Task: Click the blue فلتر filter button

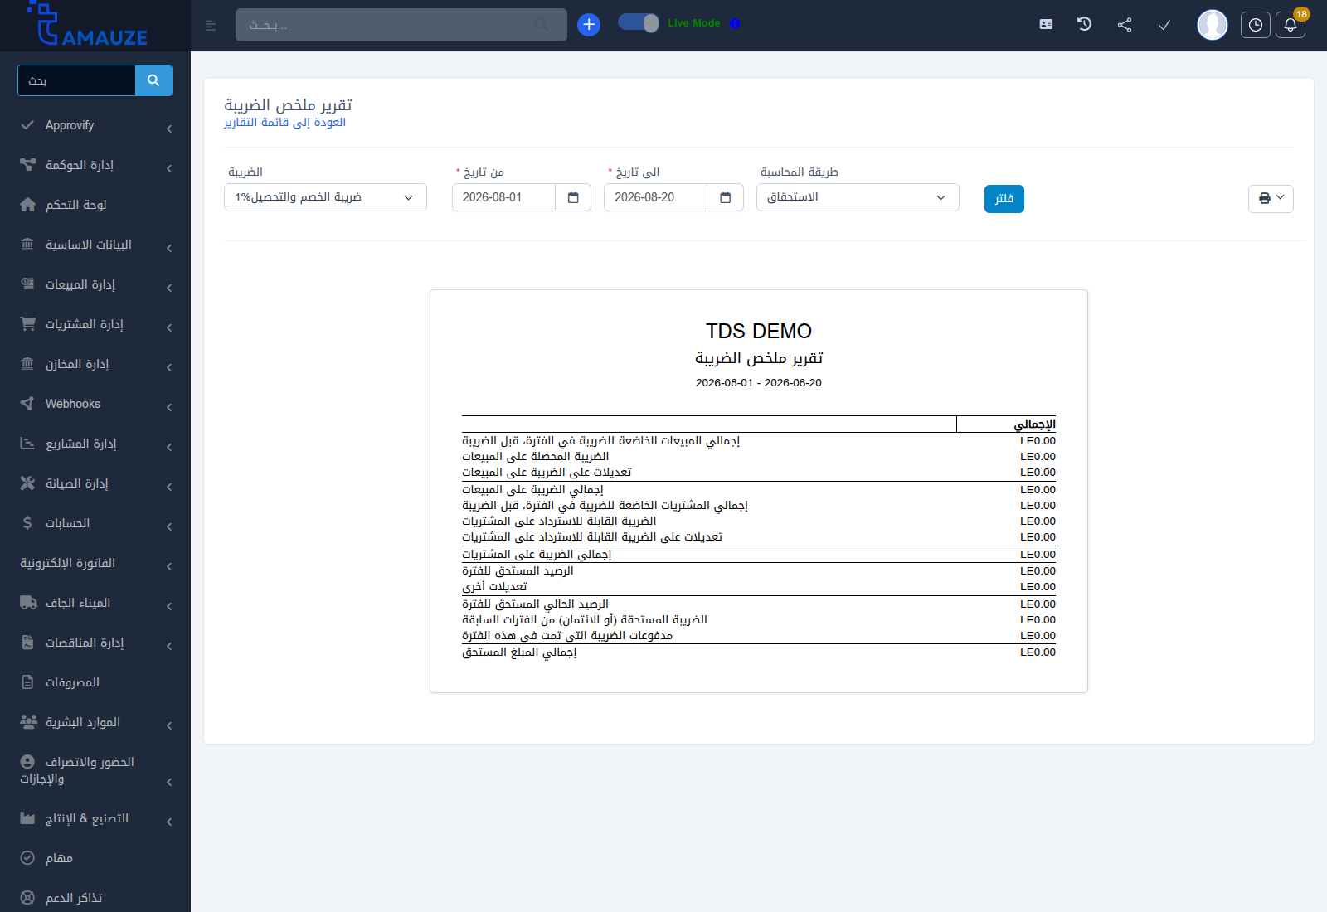Action: pyautogui.click(x=1004, y=199)
